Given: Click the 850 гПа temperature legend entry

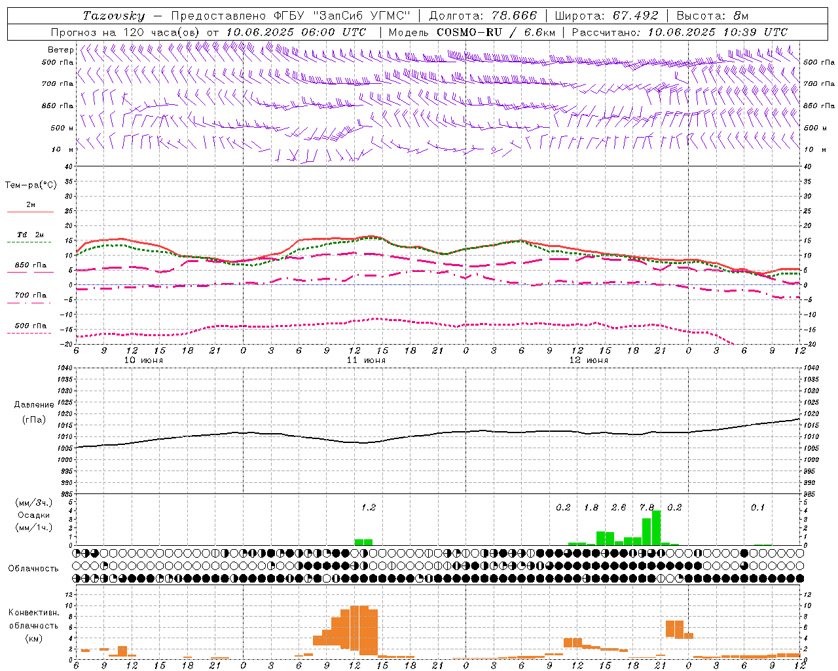Looking at the screenshot, I should [x=30, y=265].
